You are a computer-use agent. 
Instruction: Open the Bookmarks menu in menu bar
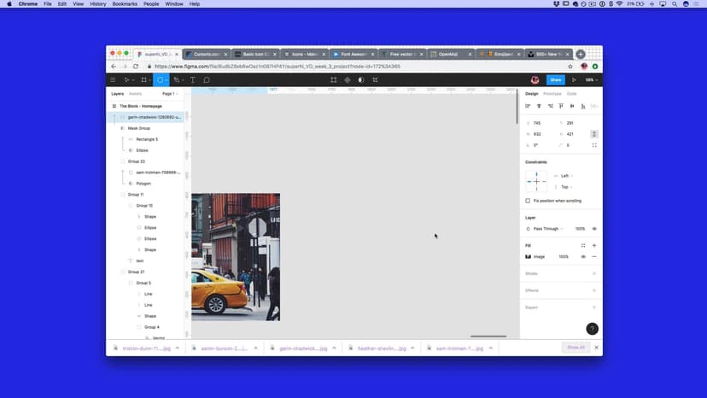[125, 4]
